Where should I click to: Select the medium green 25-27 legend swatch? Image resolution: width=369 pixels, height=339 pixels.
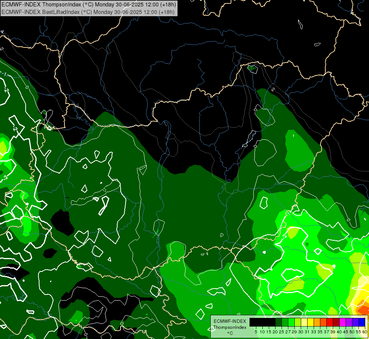[x=285, y=322]
